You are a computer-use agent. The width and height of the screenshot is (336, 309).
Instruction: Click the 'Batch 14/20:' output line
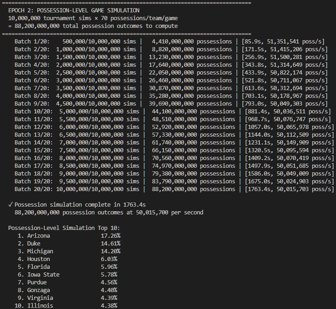(x=174, y=143)
